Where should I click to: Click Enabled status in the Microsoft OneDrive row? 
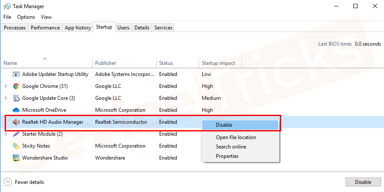(x=168, y=110)
